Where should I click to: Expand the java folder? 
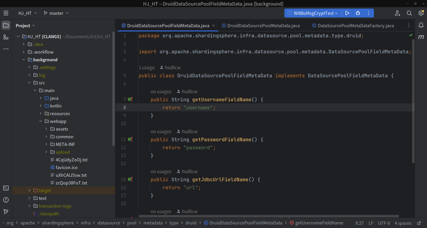click(41, 98)
